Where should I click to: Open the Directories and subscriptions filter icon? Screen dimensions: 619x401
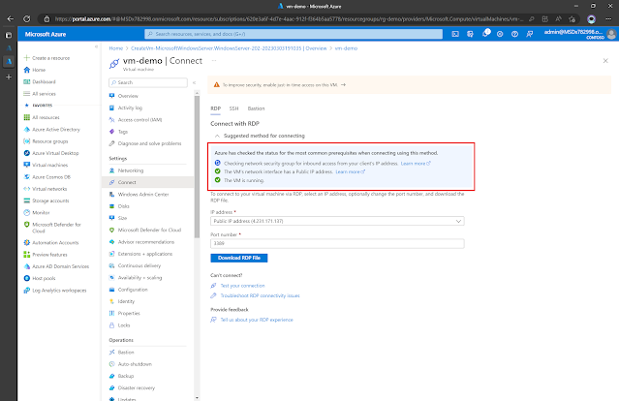(470, 34)
